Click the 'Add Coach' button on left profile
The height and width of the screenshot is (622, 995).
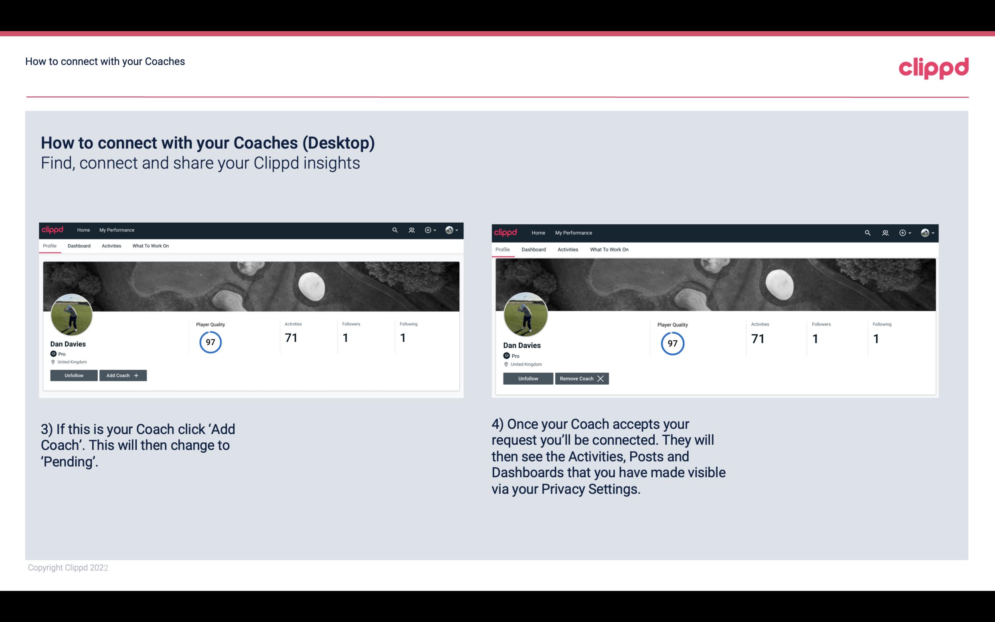[122, 375]
